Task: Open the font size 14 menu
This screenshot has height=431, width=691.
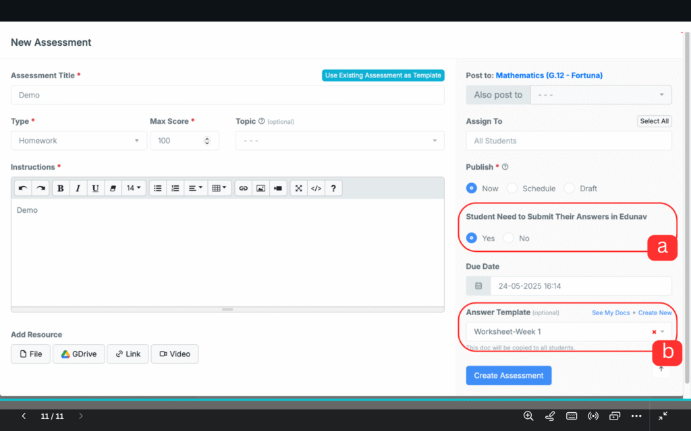Action: click(134, 189)
